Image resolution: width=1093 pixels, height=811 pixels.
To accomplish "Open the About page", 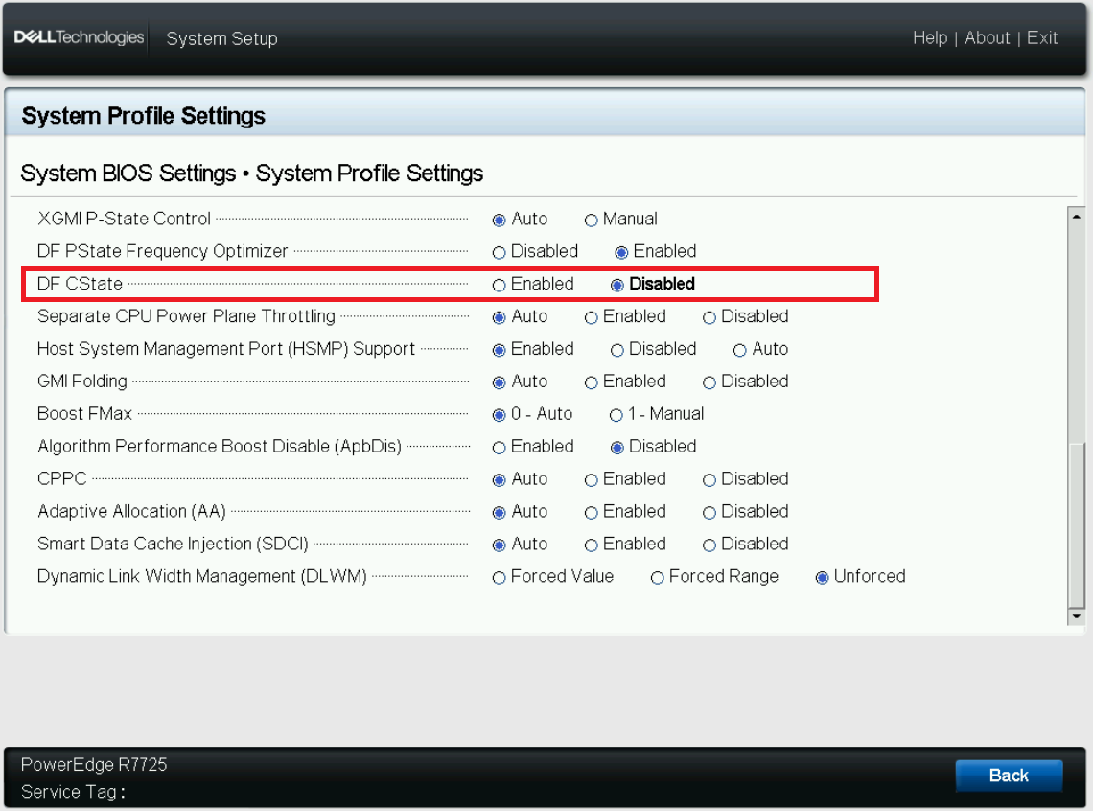I will [987, 37].
